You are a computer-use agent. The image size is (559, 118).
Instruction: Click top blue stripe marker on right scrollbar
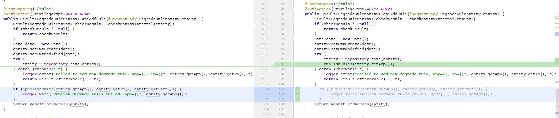pyautogui.click(x=557, y=34)
